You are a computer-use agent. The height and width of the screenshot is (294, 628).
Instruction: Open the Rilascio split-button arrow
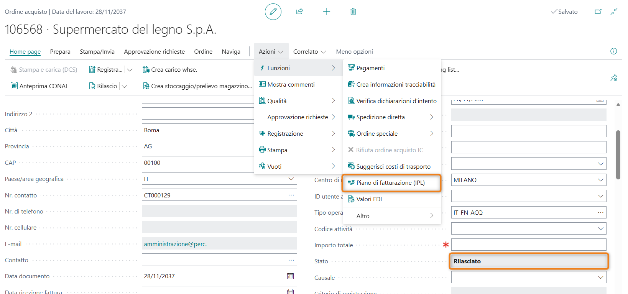125,86
